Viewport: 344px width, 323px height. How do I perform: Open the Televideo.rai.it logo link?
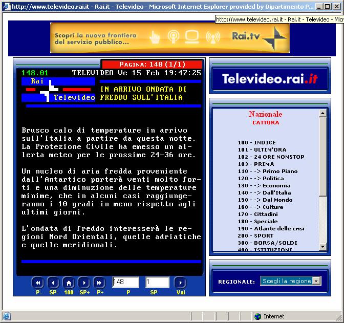tap(270, 79)
